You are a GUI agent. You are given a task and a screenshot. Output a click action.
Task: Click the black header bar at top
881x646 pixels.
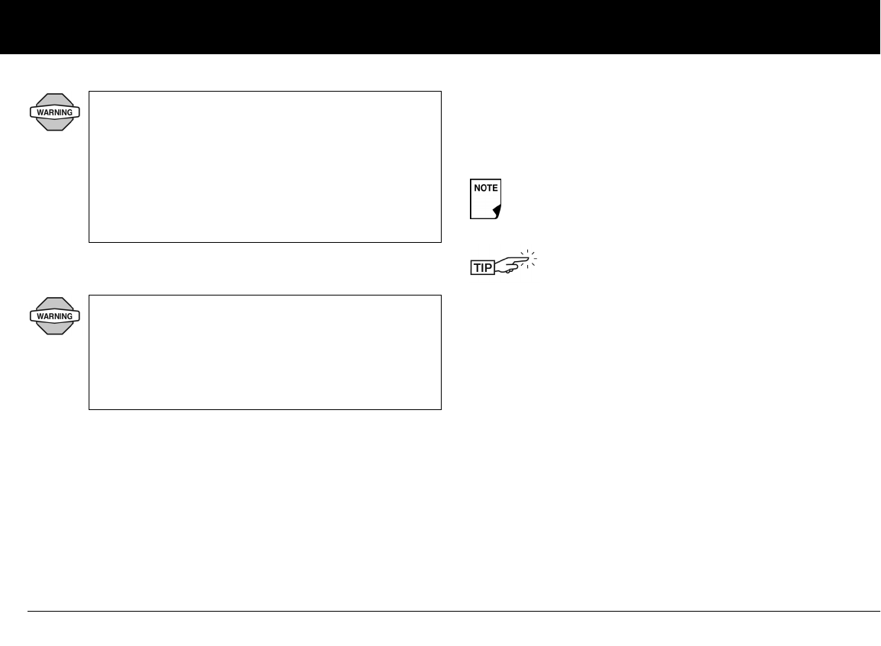click(440, 27)
